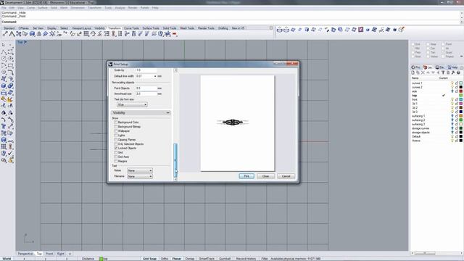Viewport: 464px width, 261px height.
Task: Open the Filename dropdown
Action: [x=140, y=176]
